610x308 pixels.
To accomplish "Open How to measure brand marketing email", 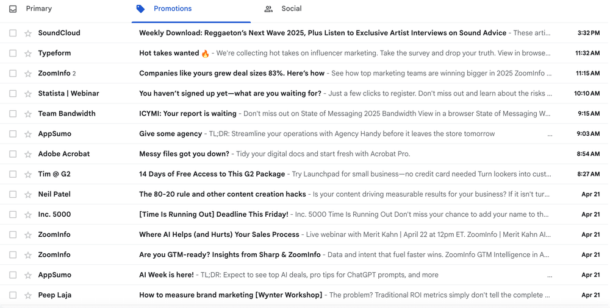I will (x=231, y=296).
